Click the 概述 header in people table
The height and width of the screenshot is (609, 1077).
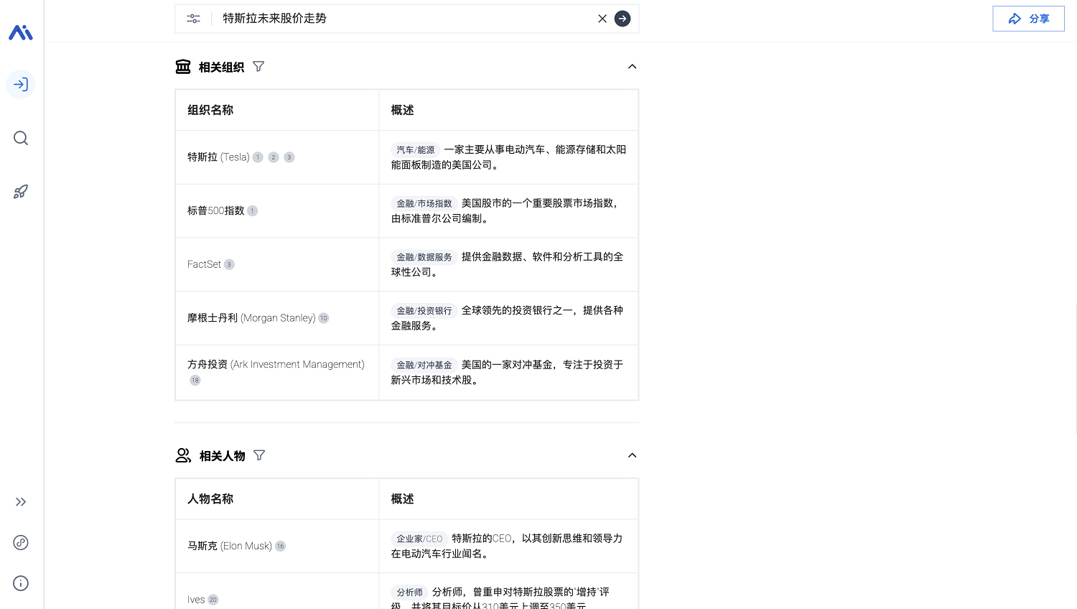coord(402,498)
